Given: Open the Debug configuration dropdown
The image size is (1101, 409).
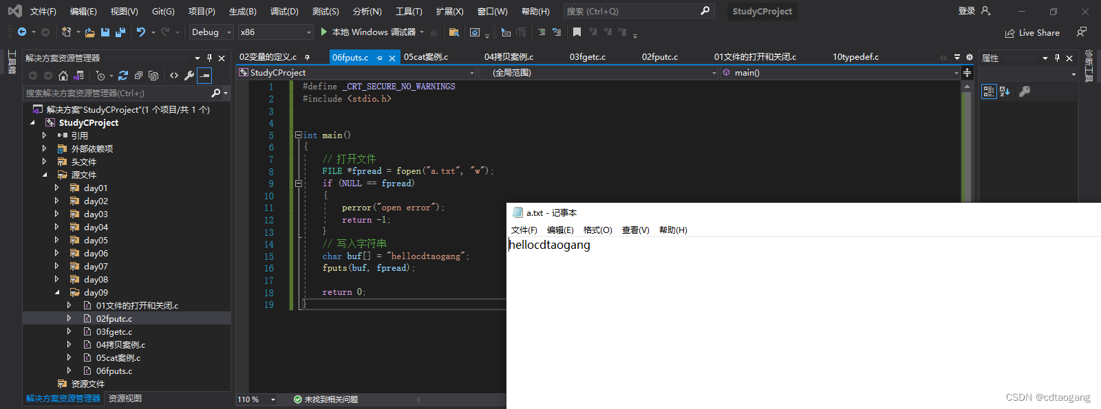Looking at the screenshot, I should pos(211,32).
